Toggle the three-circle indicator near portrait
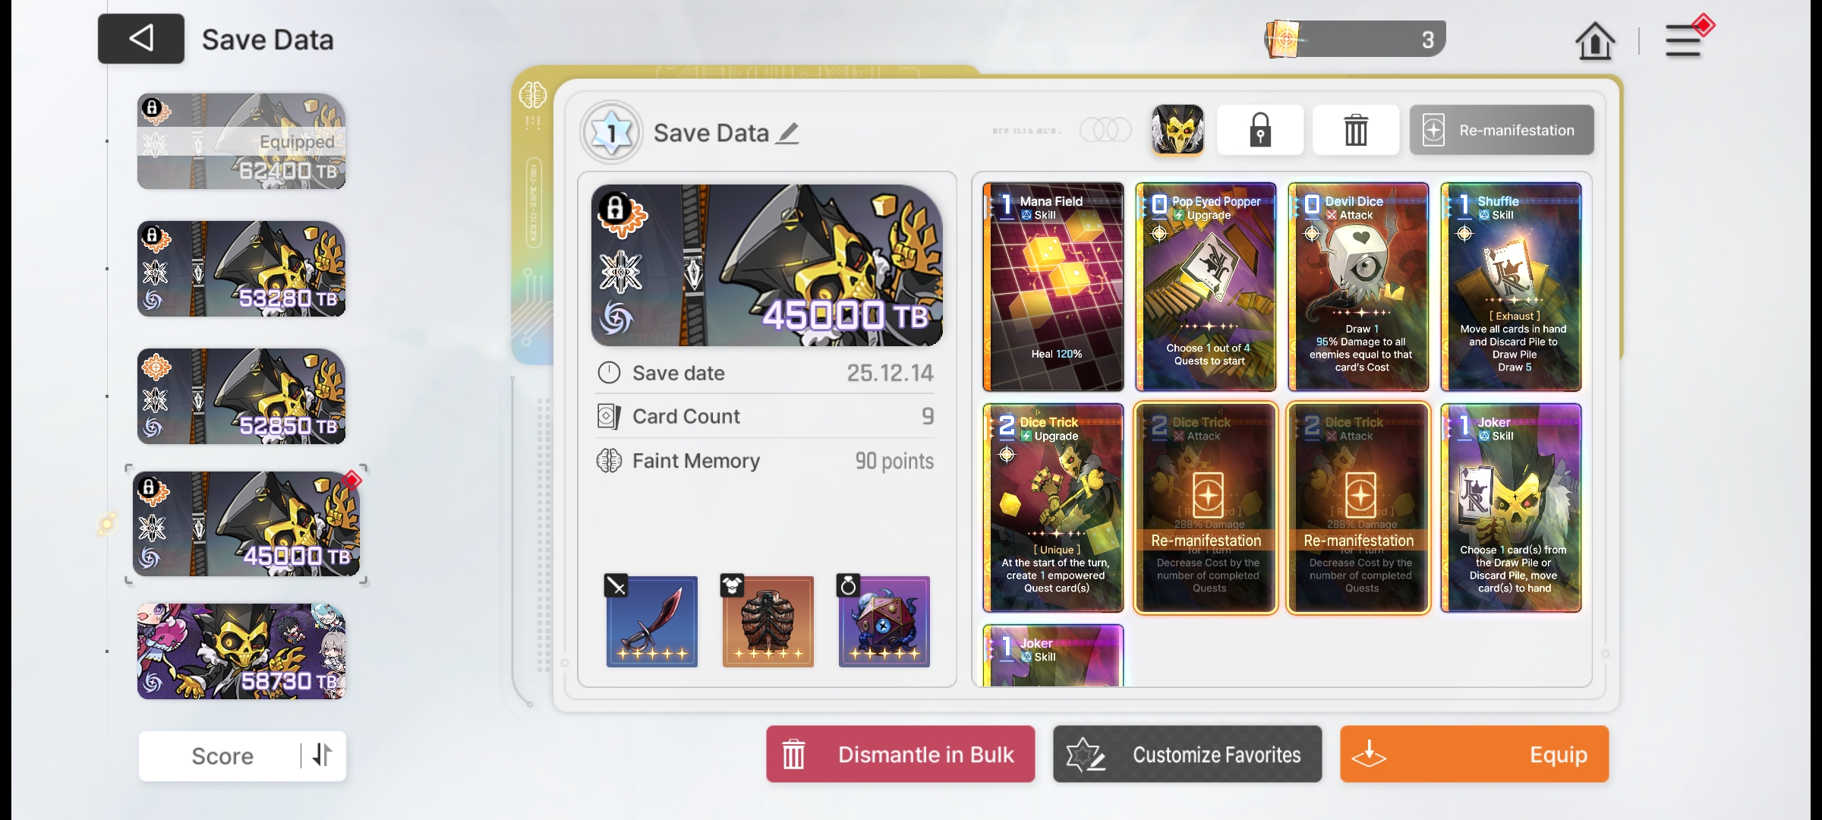The width and height of the screenshot is (1822, 820). (x=1105, y=130)
